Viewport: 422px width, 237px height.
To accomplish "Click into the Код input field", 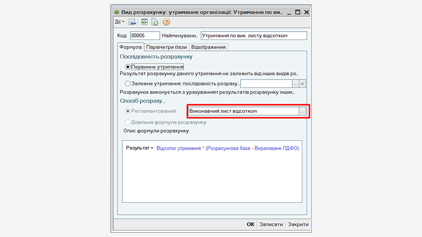I will [x=144, y=36].
